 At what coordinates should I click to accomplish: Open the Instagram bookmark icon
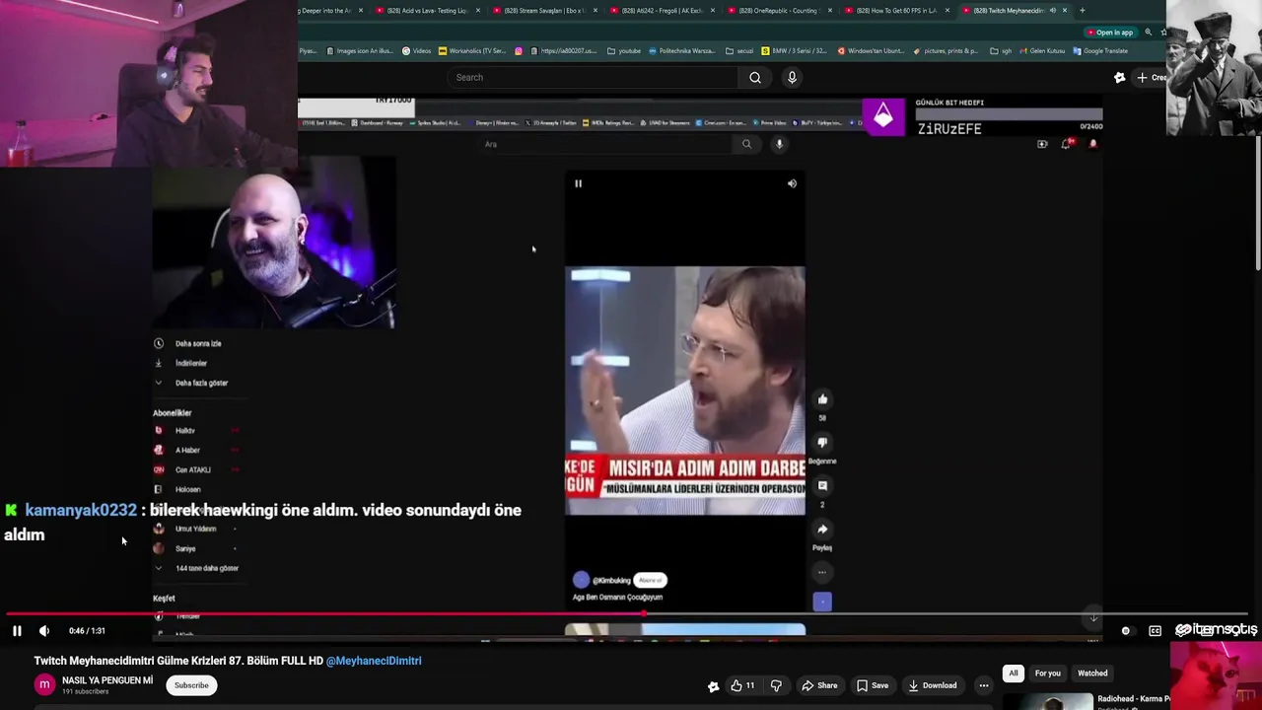[x=519, y=51]
